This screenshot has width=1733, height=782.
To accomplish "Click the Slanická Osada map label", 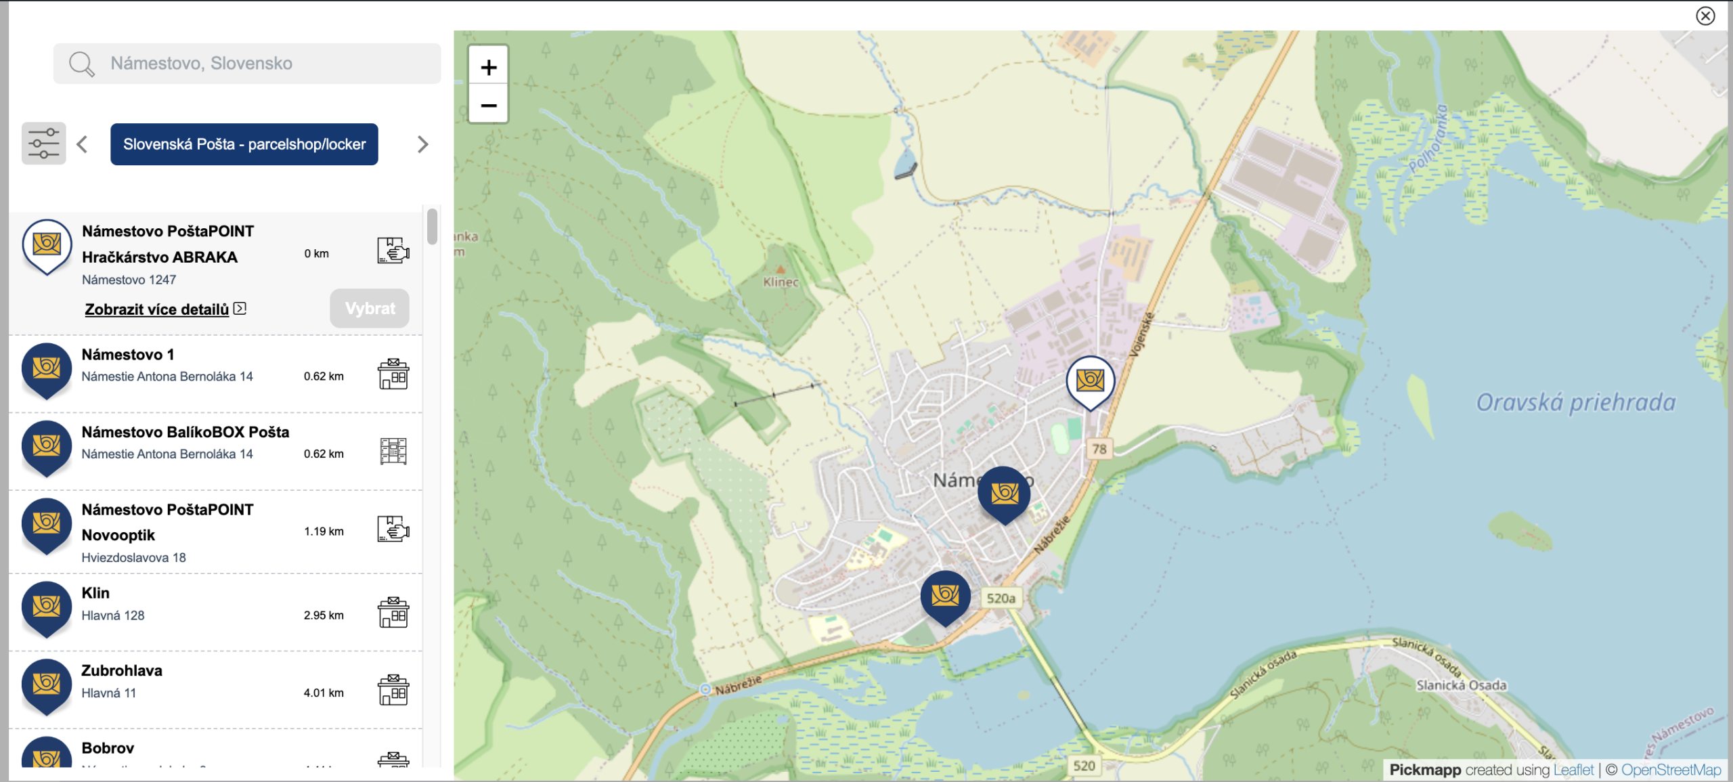I will coord(1462,685).
